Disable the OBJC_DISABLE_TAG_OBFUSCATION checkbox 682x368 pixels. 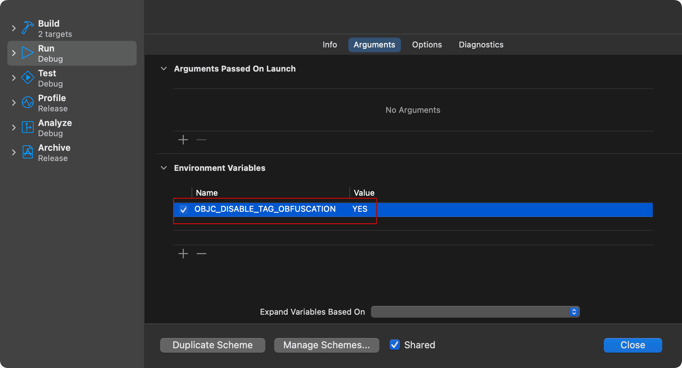[x=183, y=210]
